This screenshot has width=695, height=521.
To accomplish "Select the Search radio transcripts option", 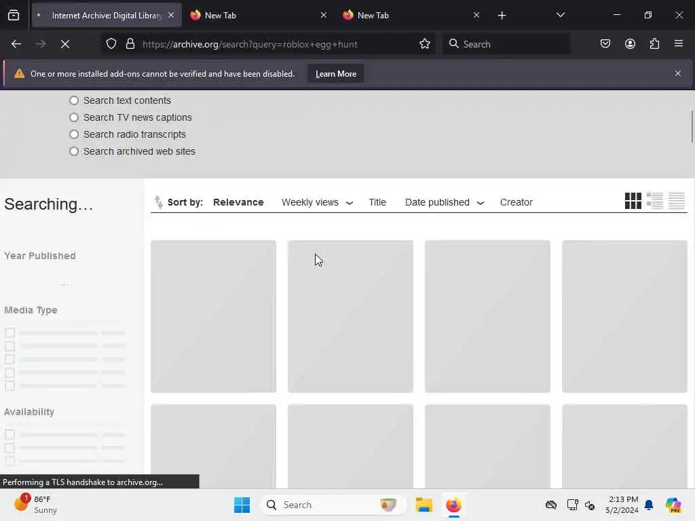I will 74,134.
